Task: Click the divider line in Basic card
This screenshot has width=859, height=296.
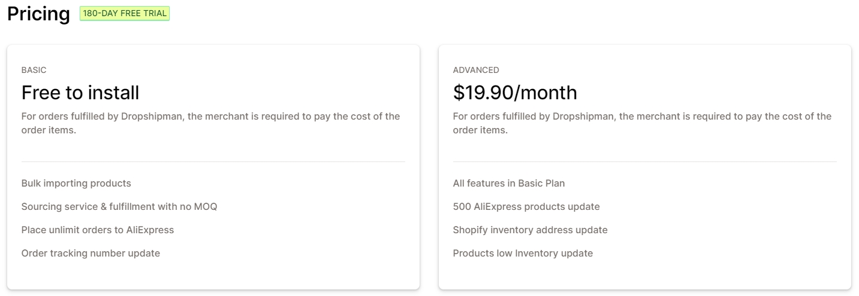Action: pos(213,161)
